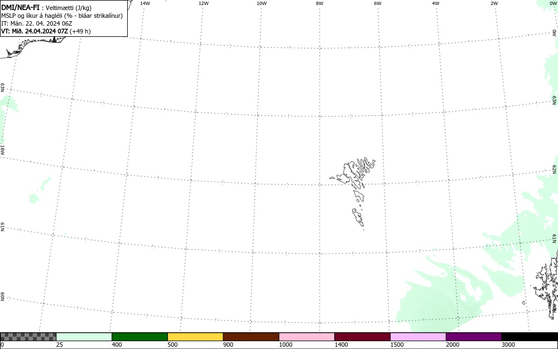Click the legend value 500
This screenshot has width=558, height=349.
172,345
